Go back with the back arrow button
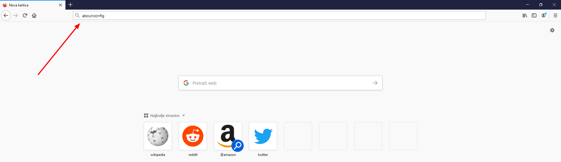This screenshot has height=162, width=561. (x=6, y=15)
